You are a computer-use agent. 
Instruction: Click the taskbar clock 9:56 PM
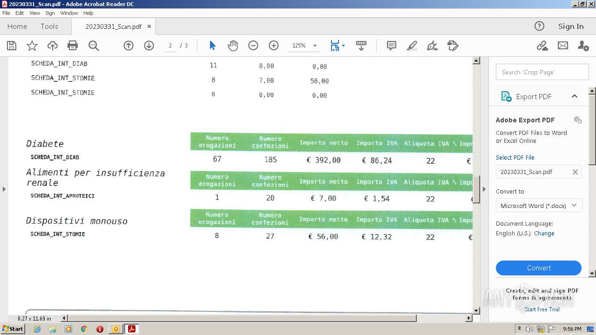(572, 329)
